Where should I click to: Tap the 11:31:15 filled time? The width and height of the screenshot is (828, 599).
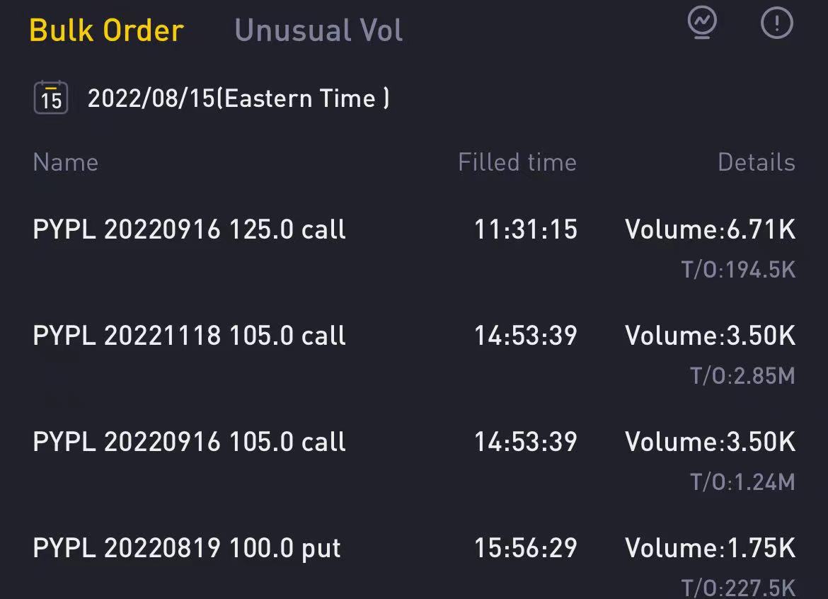(x=525, y=230)
